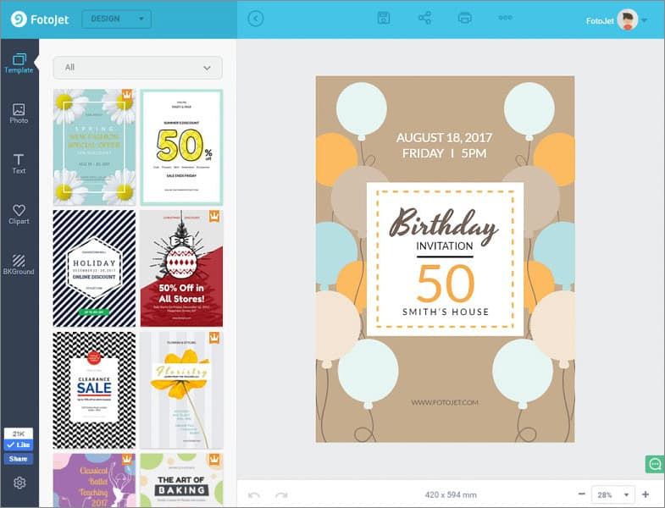Click the 420 x 594 mm size label

451,494
